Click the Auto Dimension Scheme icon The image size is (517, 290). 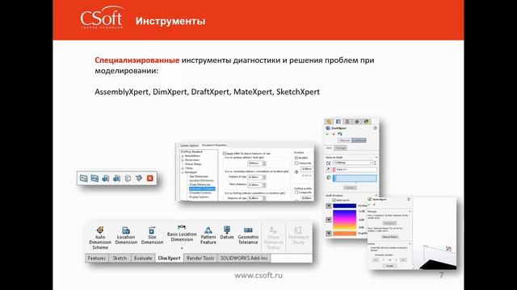pyautogui.click(x=100, y=230)
